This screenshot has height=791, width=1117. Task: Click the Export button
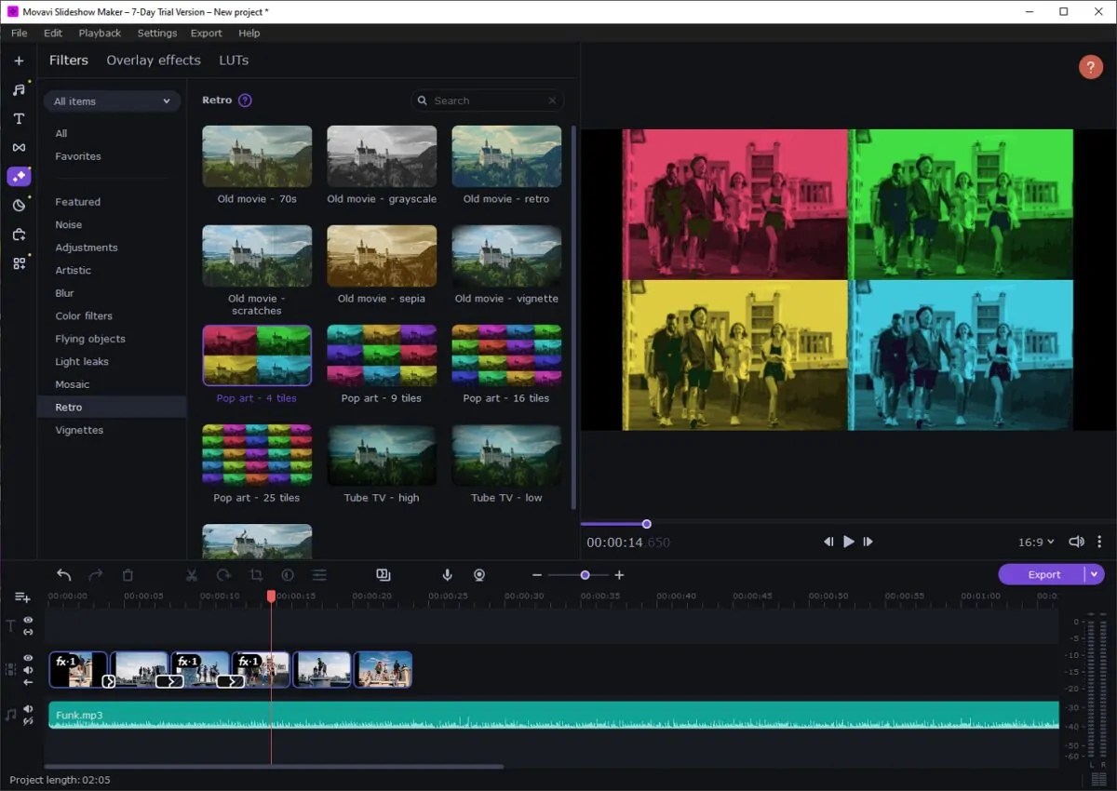(1044, 574)
